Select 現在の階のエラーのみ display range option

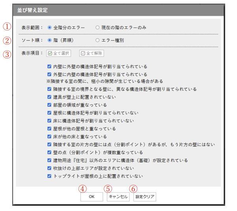[97, 28]
